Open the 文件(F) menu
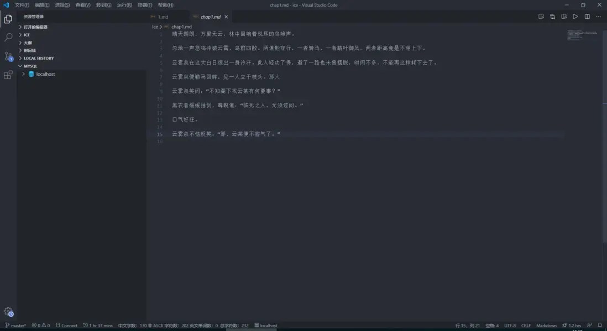This screenshot has width=607, height=331. click(x=22, y=5)
